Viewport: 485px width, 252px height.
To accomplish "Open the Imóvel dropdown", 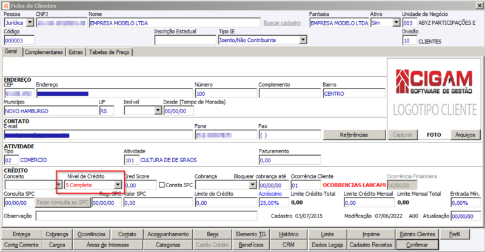I will tap(158, 111).
